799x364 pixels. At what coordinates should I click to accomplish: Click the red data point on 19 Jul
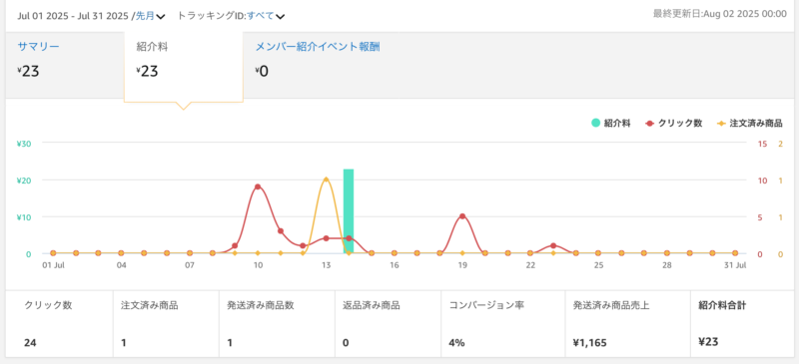462,216
